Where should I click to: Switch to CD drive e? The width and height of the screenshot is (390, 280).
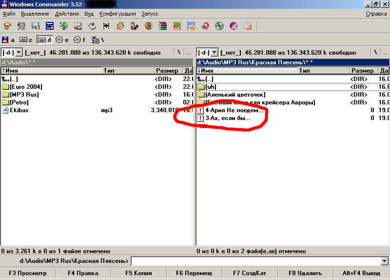62,40
